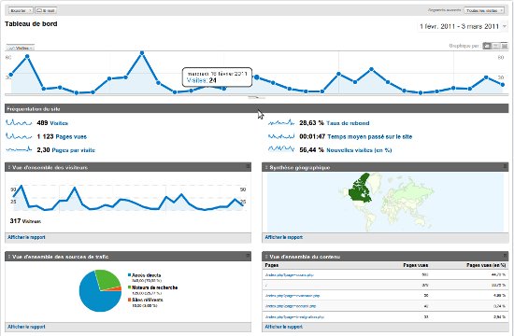Click the Taux de rebond sparkline

(x=281, y=123)
